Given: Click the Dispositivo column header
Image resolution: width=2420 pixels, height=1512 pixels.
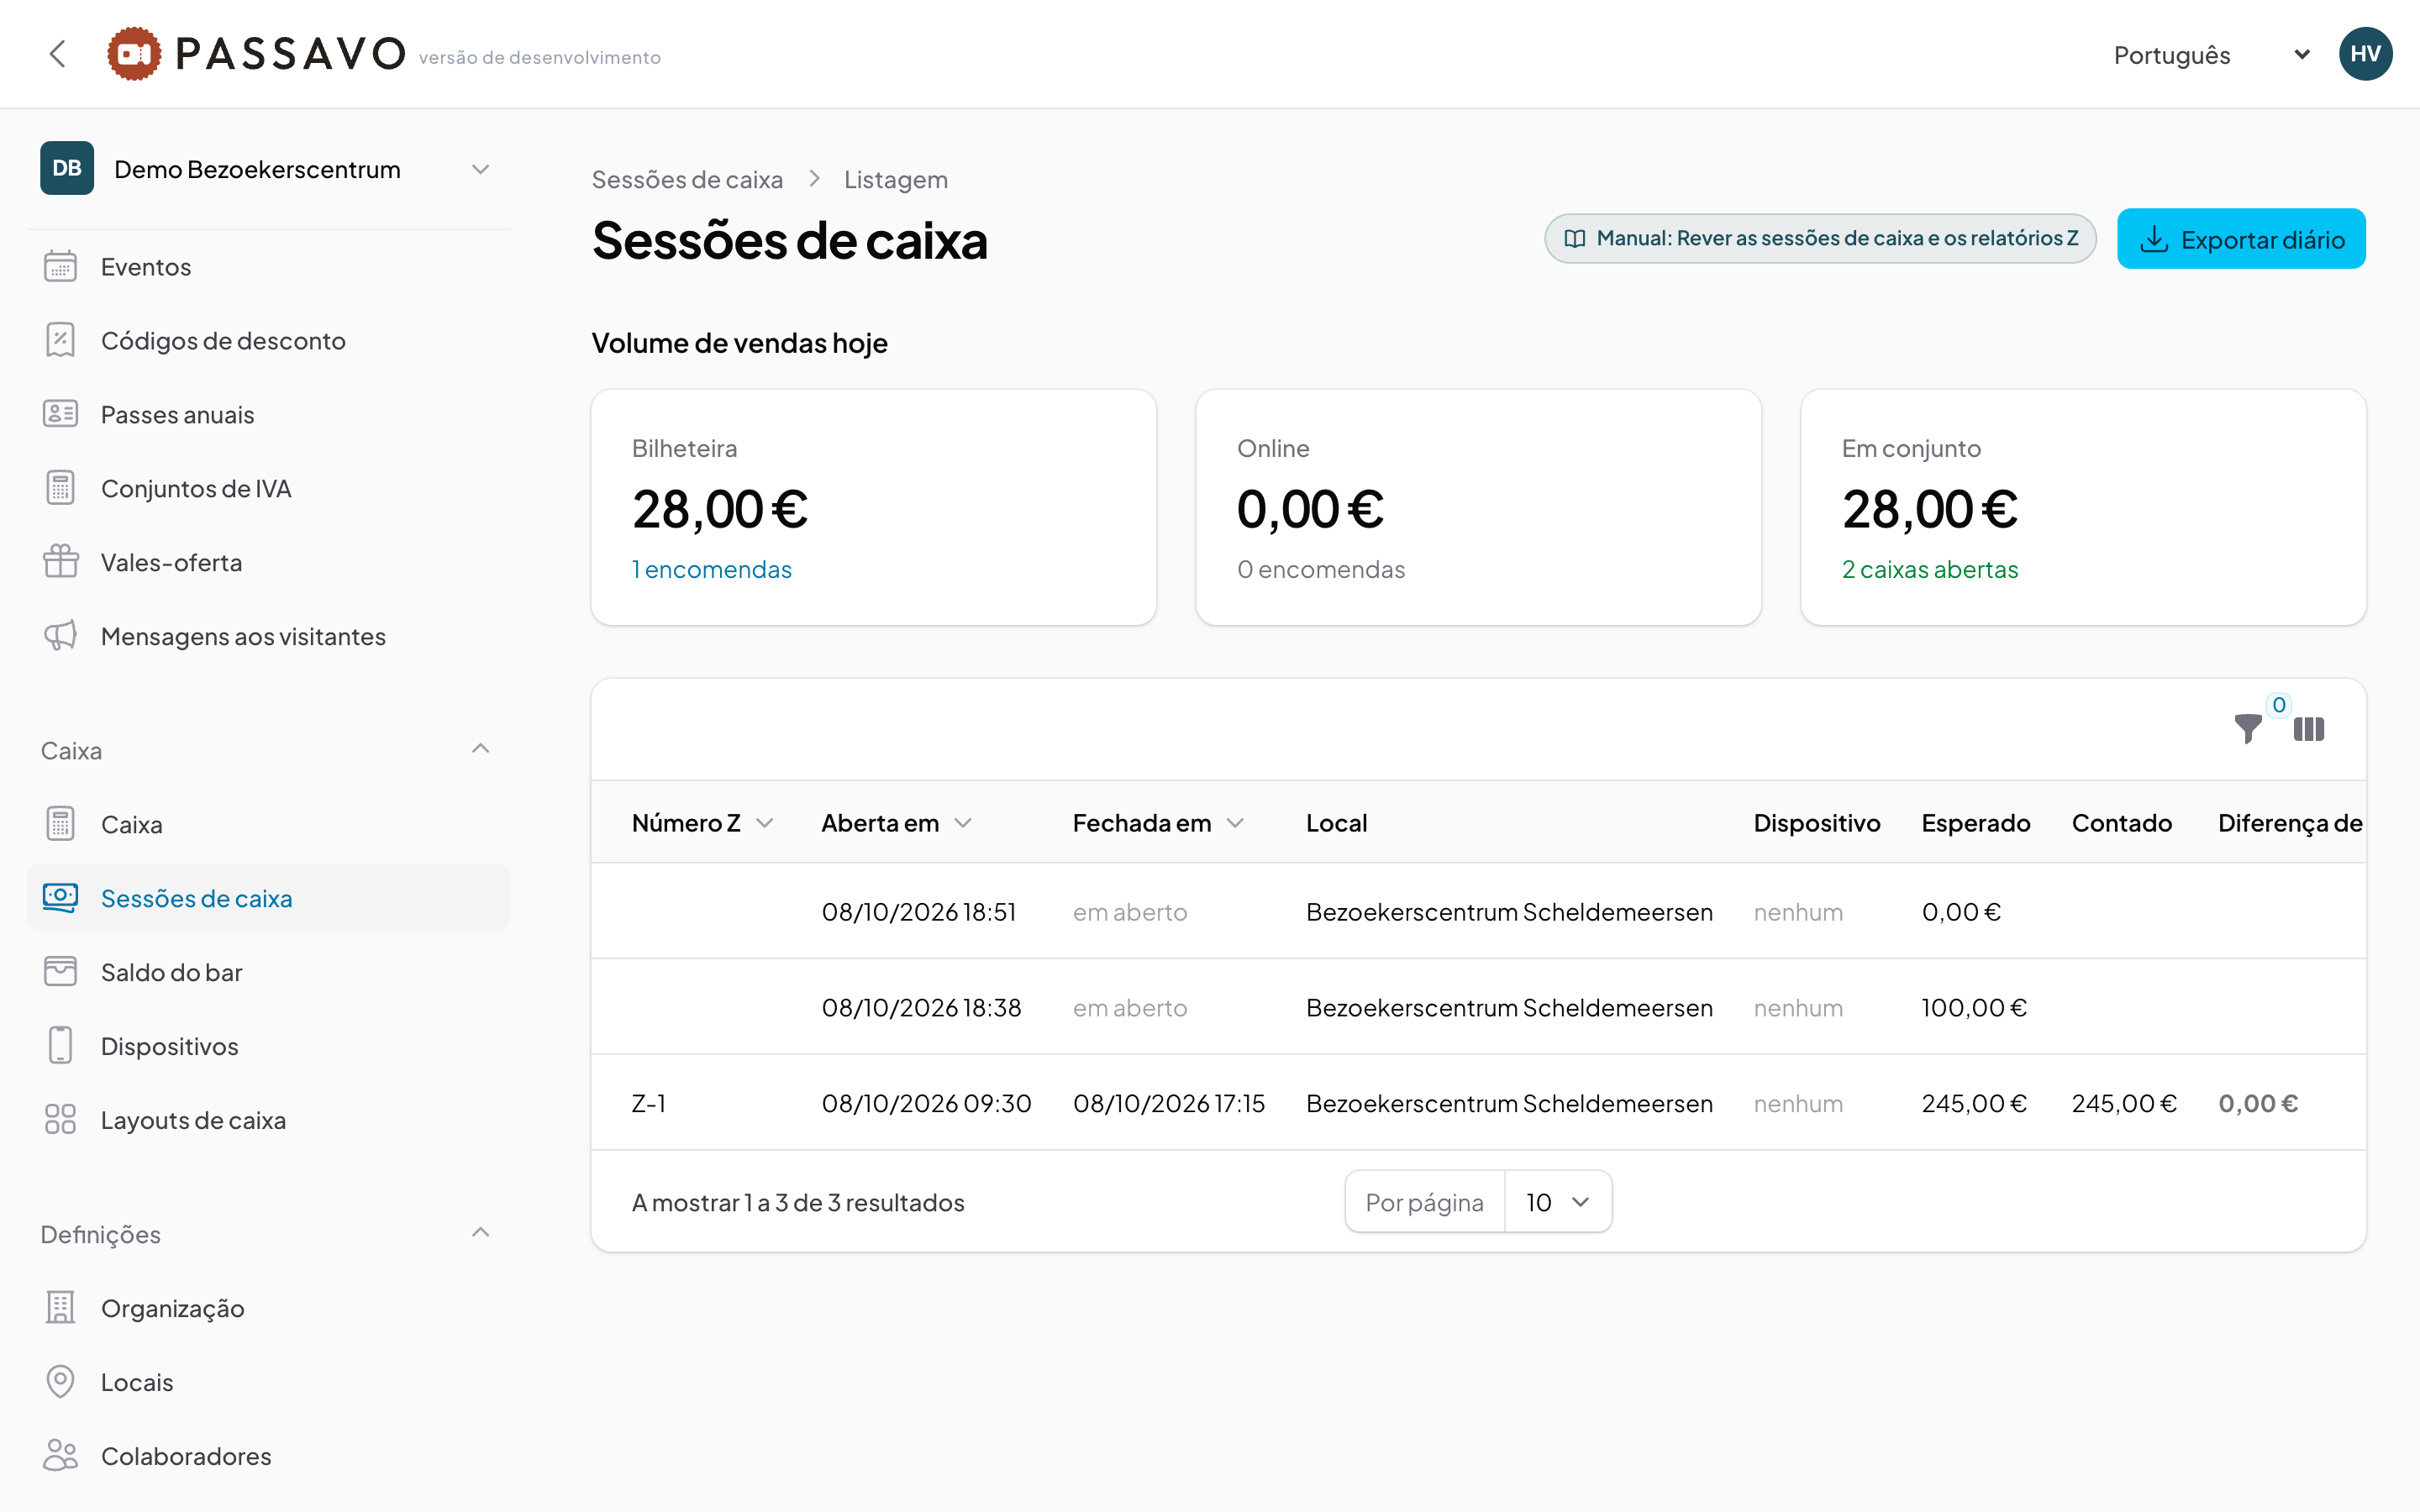Looking at the screenshot, I should point(1817,823).
